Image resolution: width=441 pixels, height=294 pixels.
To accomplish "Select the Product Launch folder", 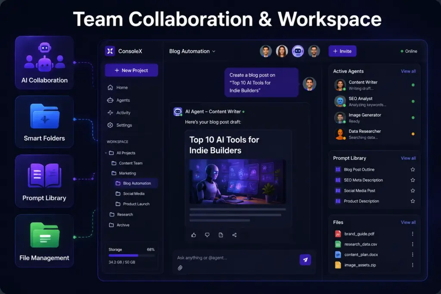I will (133, 204).
